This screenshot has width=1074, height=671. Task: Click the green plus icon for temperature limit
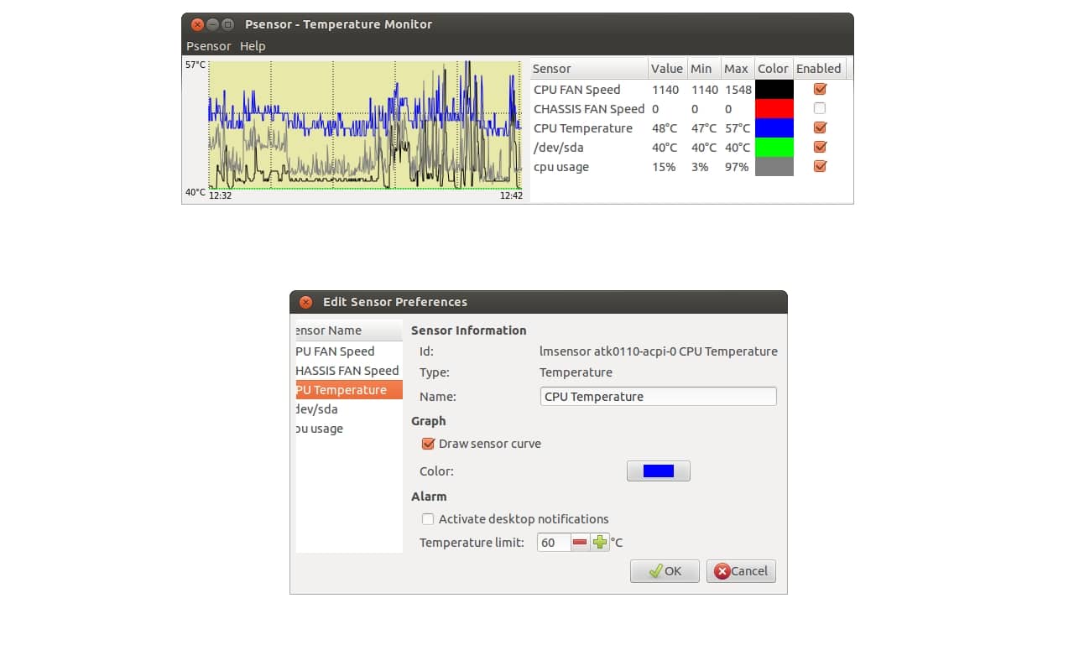[599, 543]
